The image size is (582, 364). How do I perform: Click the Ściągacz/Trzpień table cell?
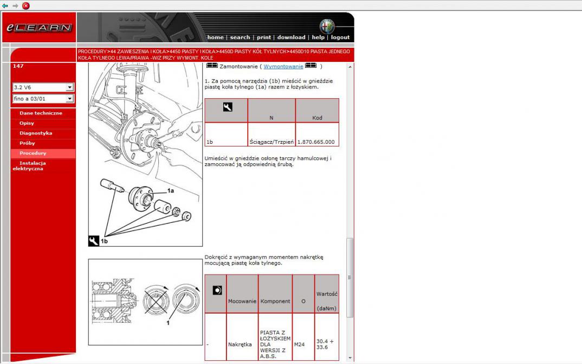pos(271,135)
